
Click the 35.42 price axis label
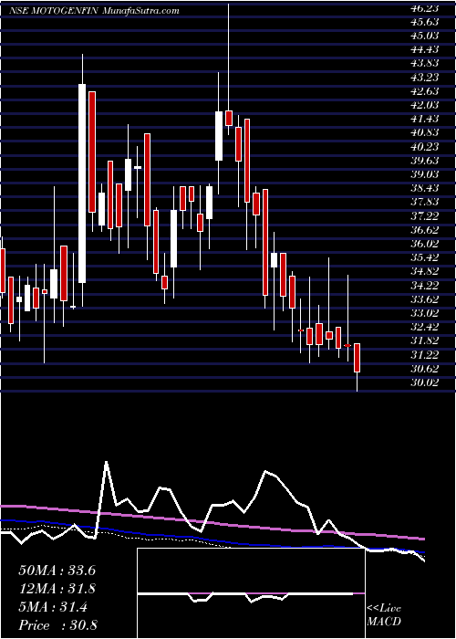pyautogui.click(x=424, y=257)
